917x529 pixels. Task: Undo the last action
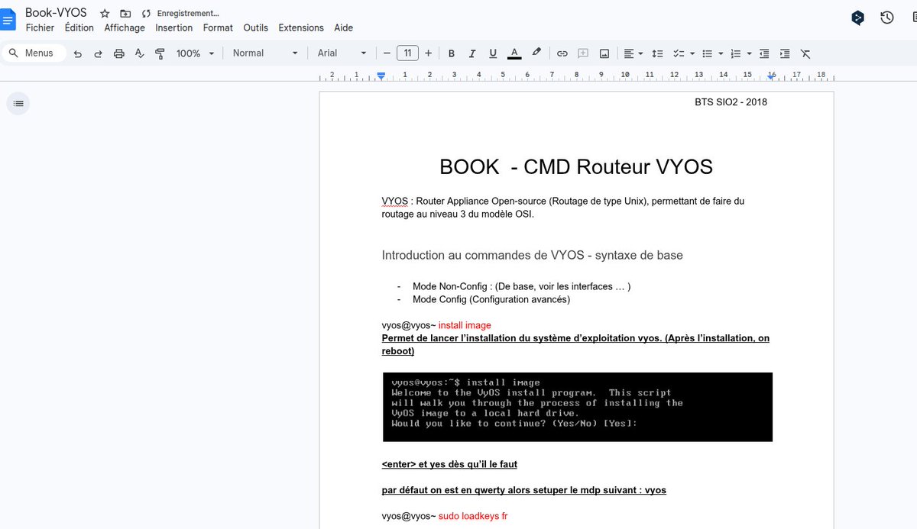pyautogui.click(x=77, y=53)
